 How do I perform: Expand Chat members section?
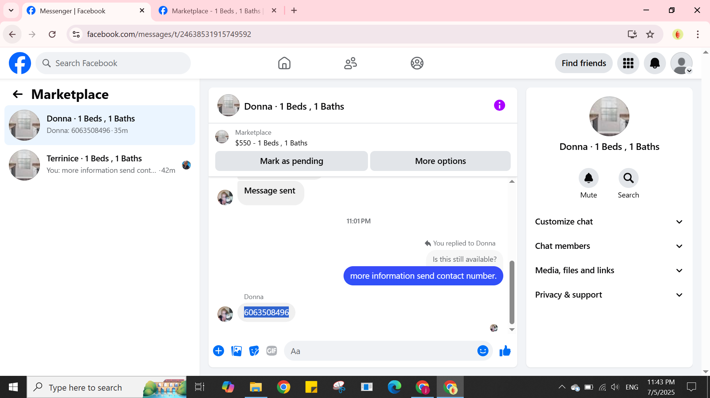[x=609, y=246]
